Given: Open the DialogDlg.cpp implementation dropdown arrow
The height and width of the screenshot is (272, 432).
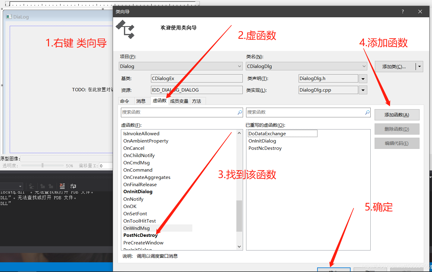Looking at the screenshot, I should point(363,90).
